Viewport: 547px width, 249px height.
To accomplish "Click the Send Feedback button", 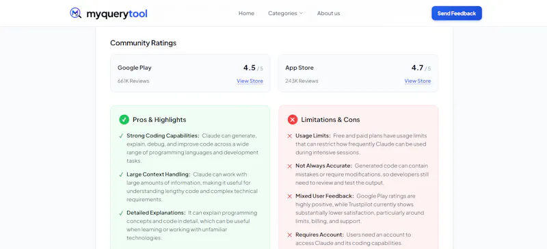I will (x=457, y=13).
